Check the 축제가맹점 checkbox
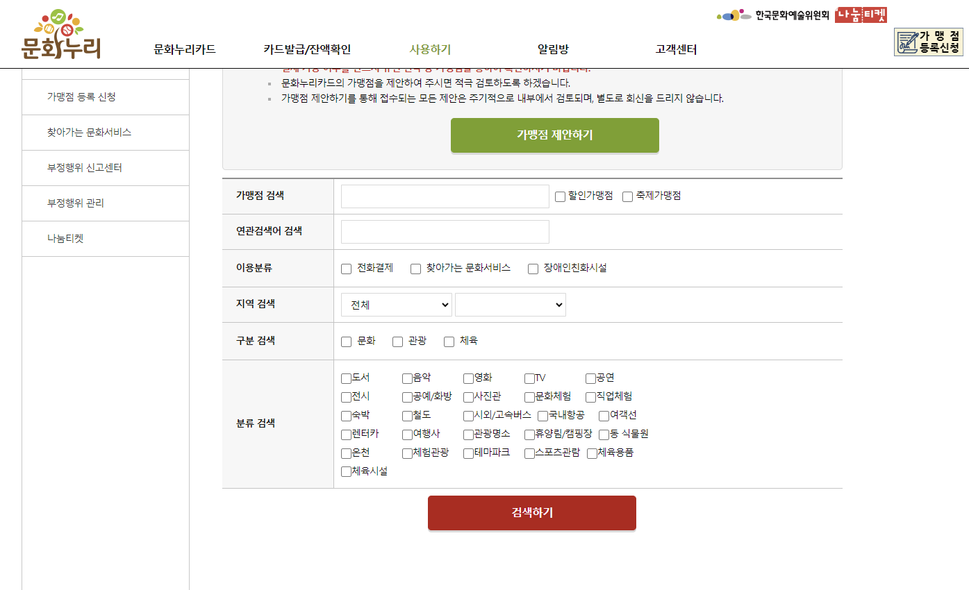This screenshot has height=590, width=969. tap(628, 197)
